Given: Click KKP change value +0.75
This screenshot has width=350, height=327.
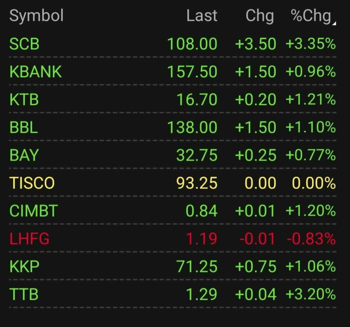Looking at the screenshot, I should (255, 266).
